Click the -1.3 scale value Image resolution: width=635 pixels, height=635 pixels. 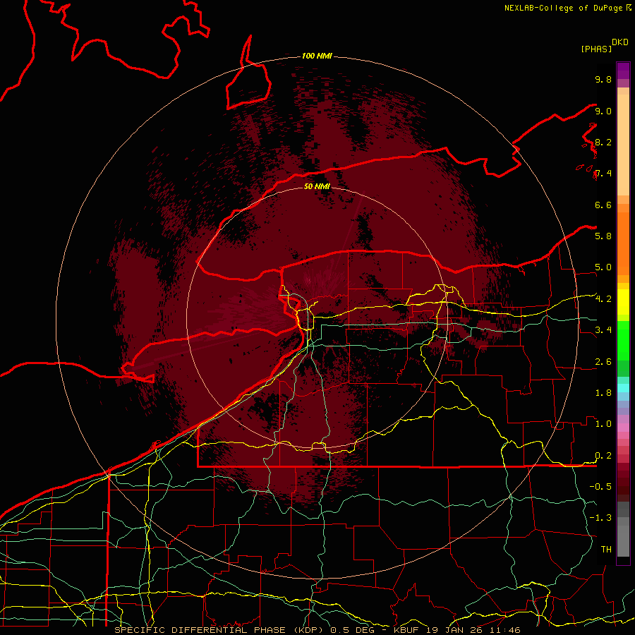(x=600, y=518)
